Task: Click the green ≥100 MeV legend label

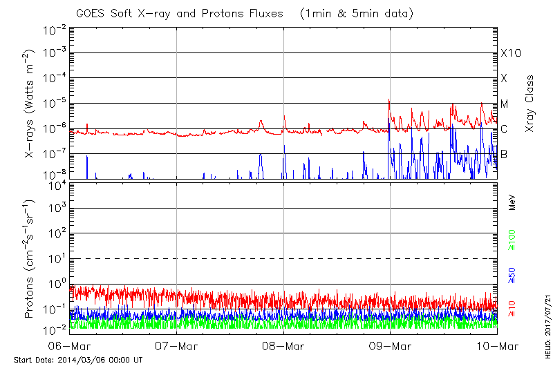Action: [513, 237]
